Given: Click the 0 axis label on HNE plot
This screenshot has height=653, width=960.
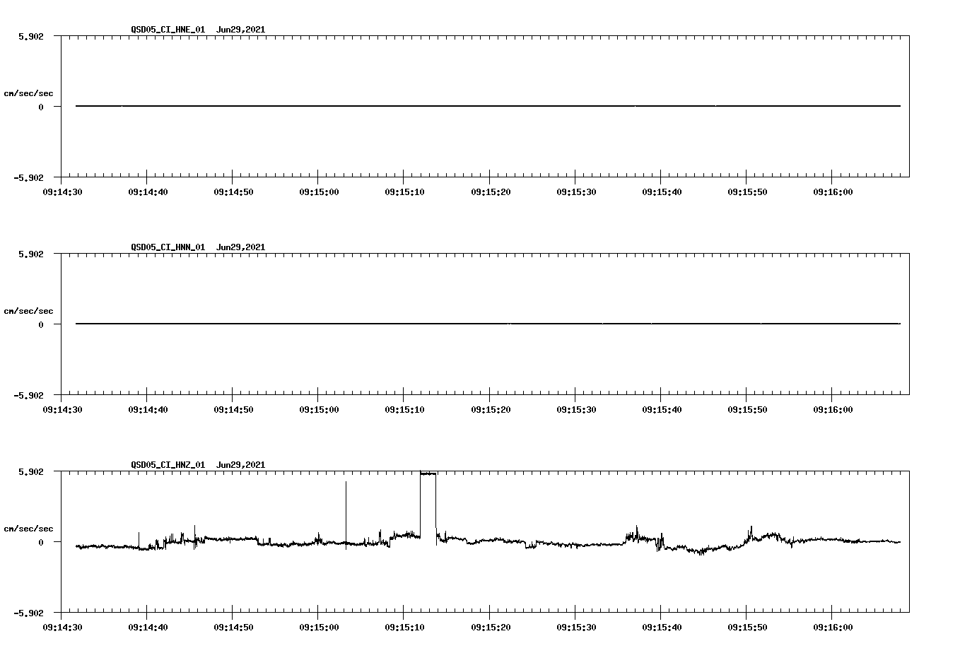Looking at the screenshot, I should click(x=41, y=107).
